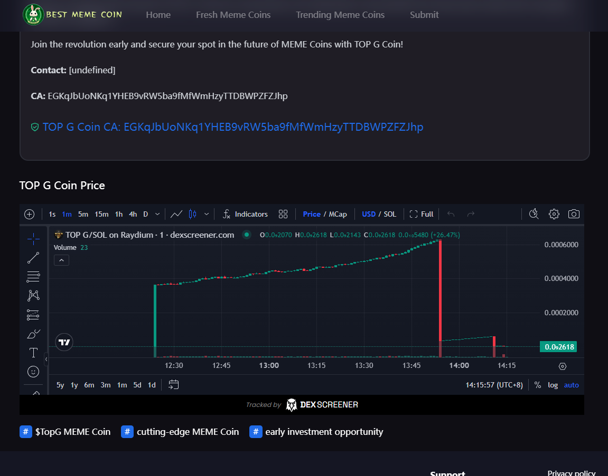Switch chart to 5m interval
Image resolution: width=608 pixels, height=476 pixels.
point(83,214)
